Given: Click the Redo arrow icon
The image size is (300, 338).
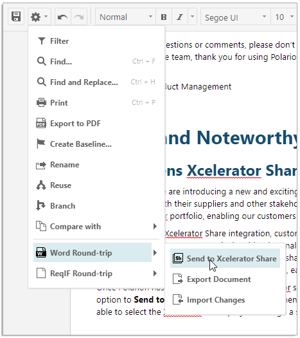Looking at the screenshot, I should [79, 17].
